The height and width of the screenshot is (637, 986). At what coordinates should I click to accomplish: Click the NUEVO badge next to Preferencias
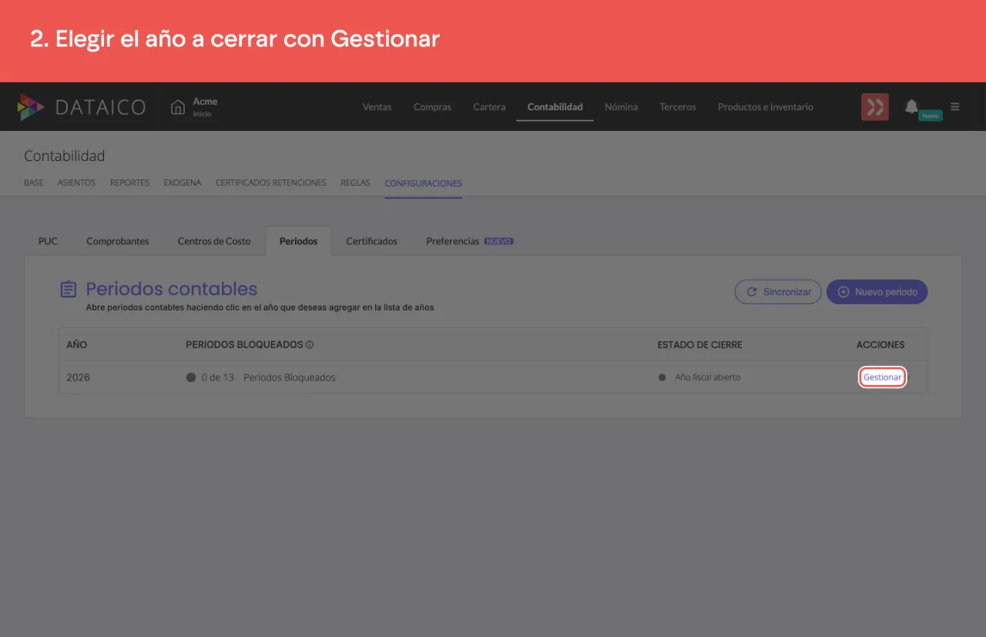pyautogui.click(x=498, y=241)
